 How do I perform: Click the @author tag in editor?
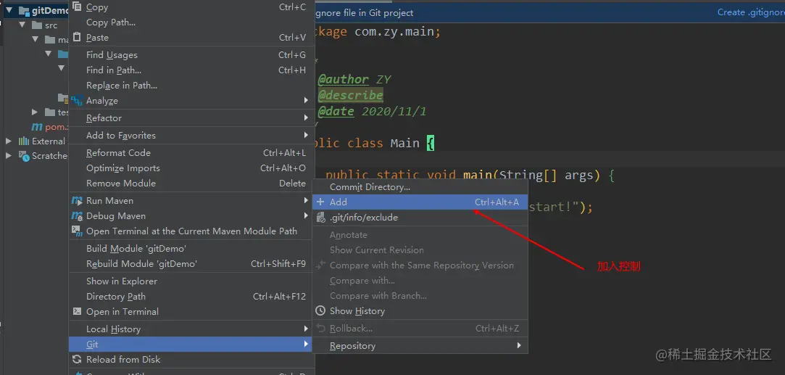(x=343, y=80)
